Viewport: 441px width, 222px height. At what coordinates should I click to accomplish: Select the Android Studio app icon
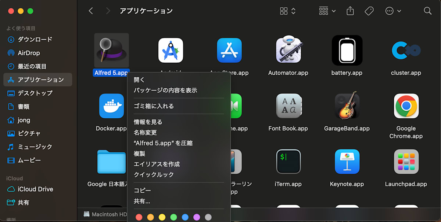[171, 50]
